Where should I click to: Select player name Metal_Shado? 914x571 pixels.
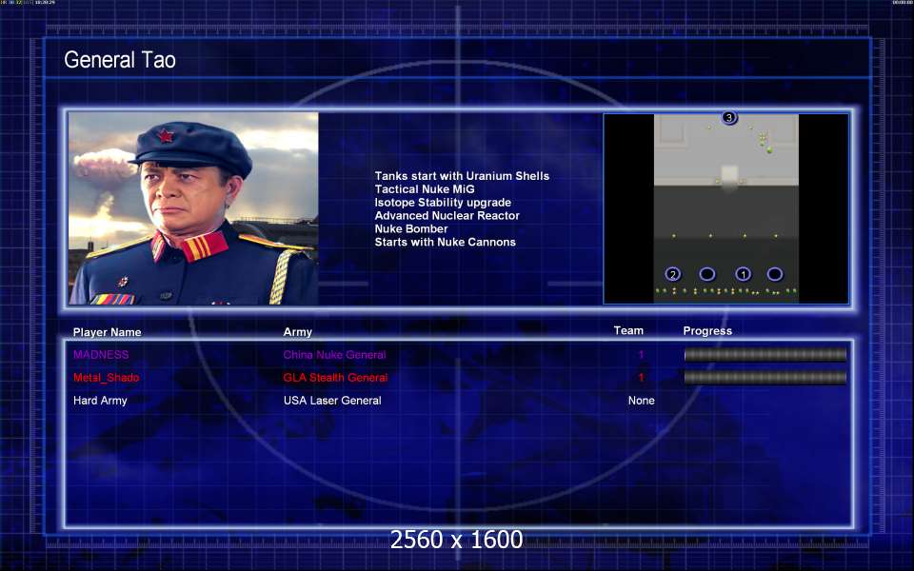106,378
